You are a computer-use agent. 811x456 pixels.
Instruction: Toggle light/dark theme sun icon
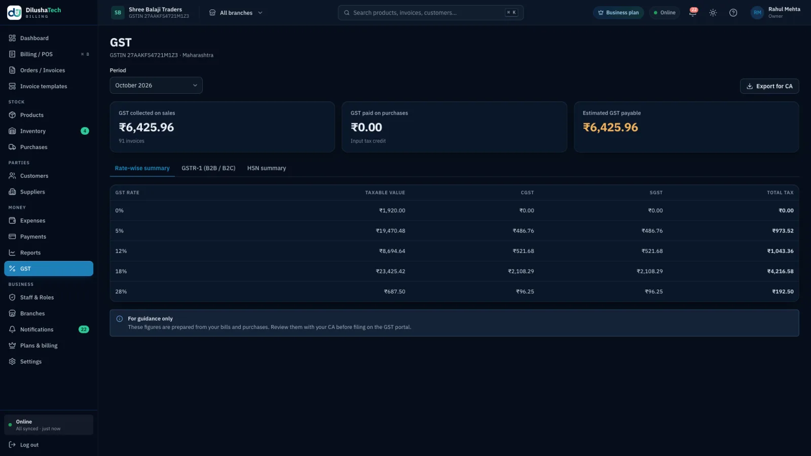point(713,13)
